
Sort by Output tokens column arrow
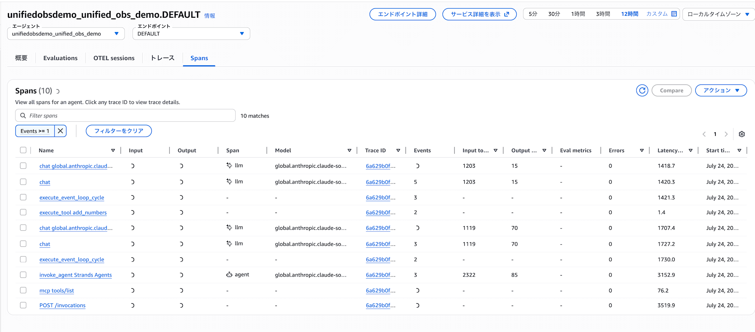544,150
